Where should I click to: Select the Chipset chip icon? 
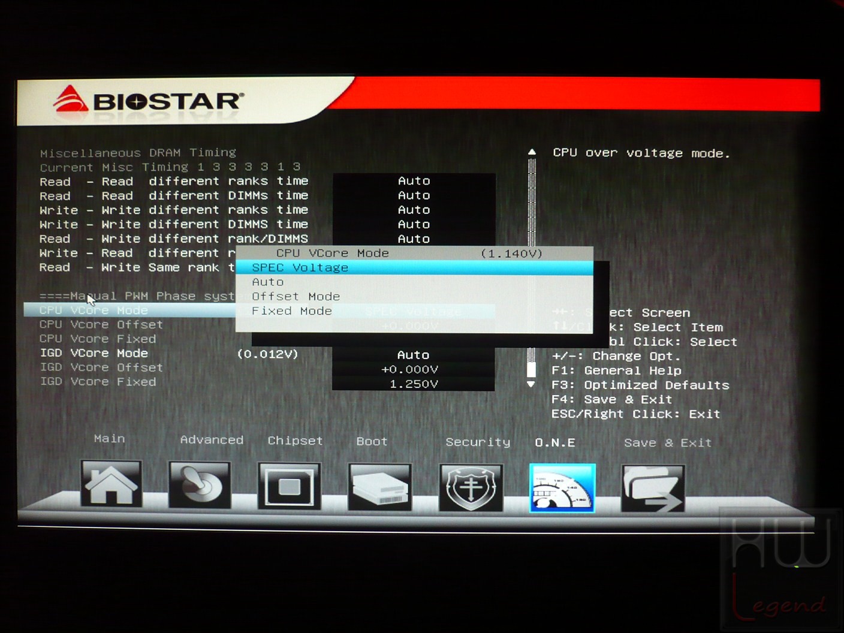point(289,486)
